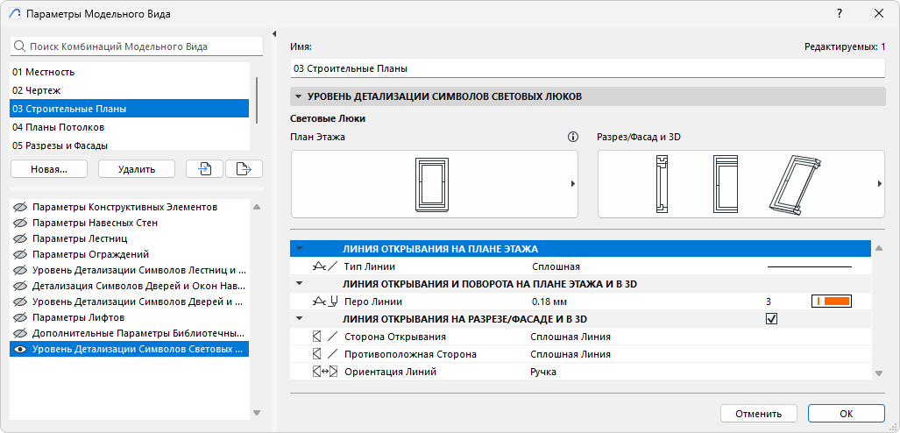This screenshot has height=433, width=900.
Task: Open План Этажа symbol preview dropdown
Action: pos(573,184)
